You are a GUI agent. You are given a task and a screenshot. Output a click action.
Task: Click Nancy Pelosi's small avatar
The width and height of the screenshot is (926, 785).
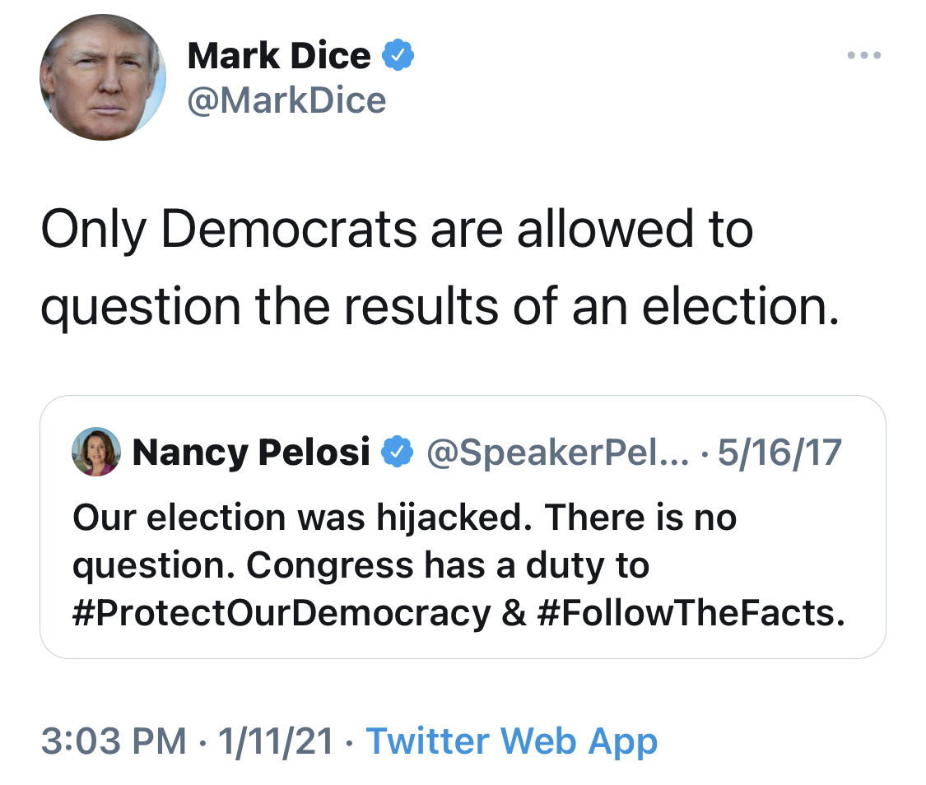(96, 452)
